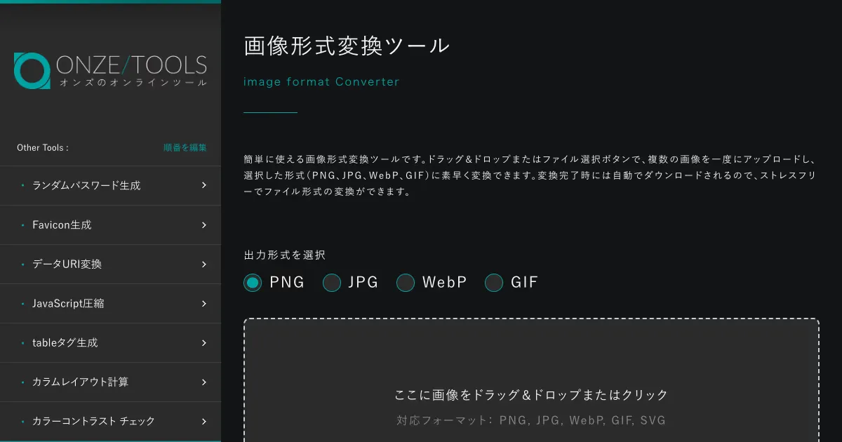The width and height of the screenshot is (842, 442).
Task: Click the ONZE/TOOLS site title text
Action: [x=131, y=66]
